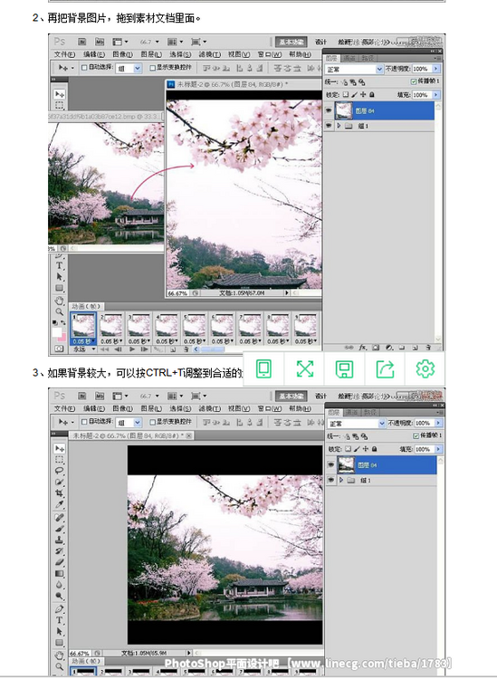Toggle 自动选择 checkbox in step 3 screenshot
The image size is (497, 679).
pyautogui.click(x=84, y=421)
